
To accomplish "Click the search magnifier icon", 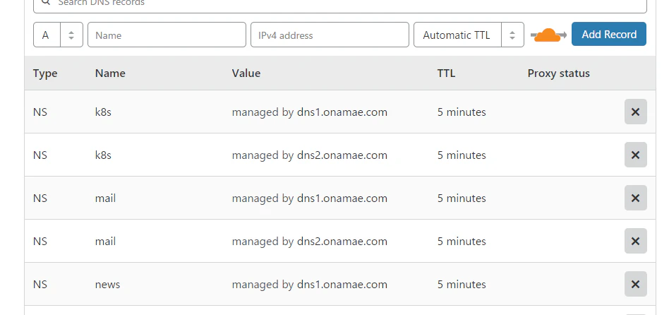I will click(x=46, y=2).
